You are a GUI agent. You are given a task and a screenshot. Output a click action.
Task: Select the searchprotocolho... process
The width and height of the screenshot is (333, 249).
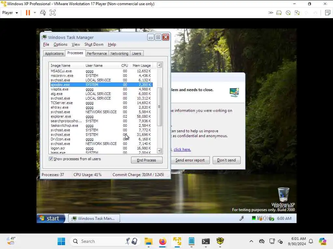101,121
